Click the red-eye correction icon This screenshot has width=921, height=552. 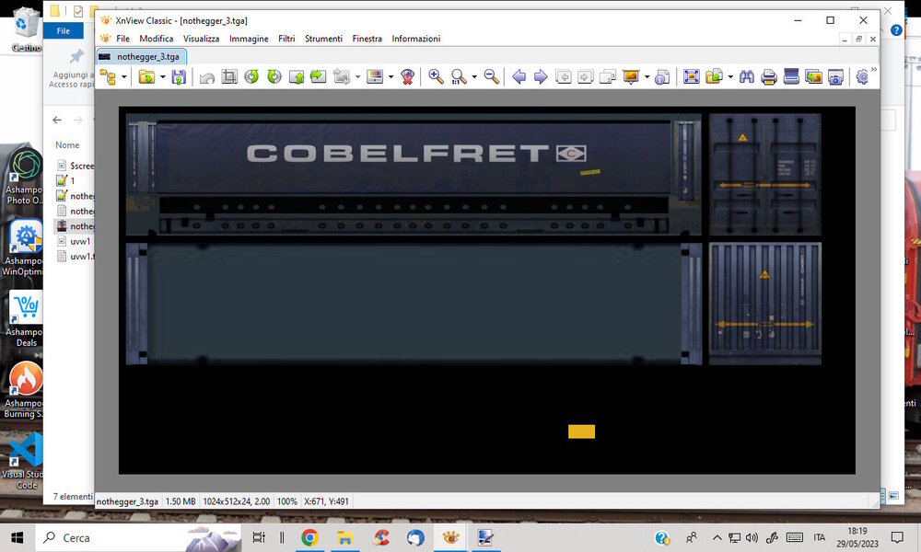pos(407,77)
